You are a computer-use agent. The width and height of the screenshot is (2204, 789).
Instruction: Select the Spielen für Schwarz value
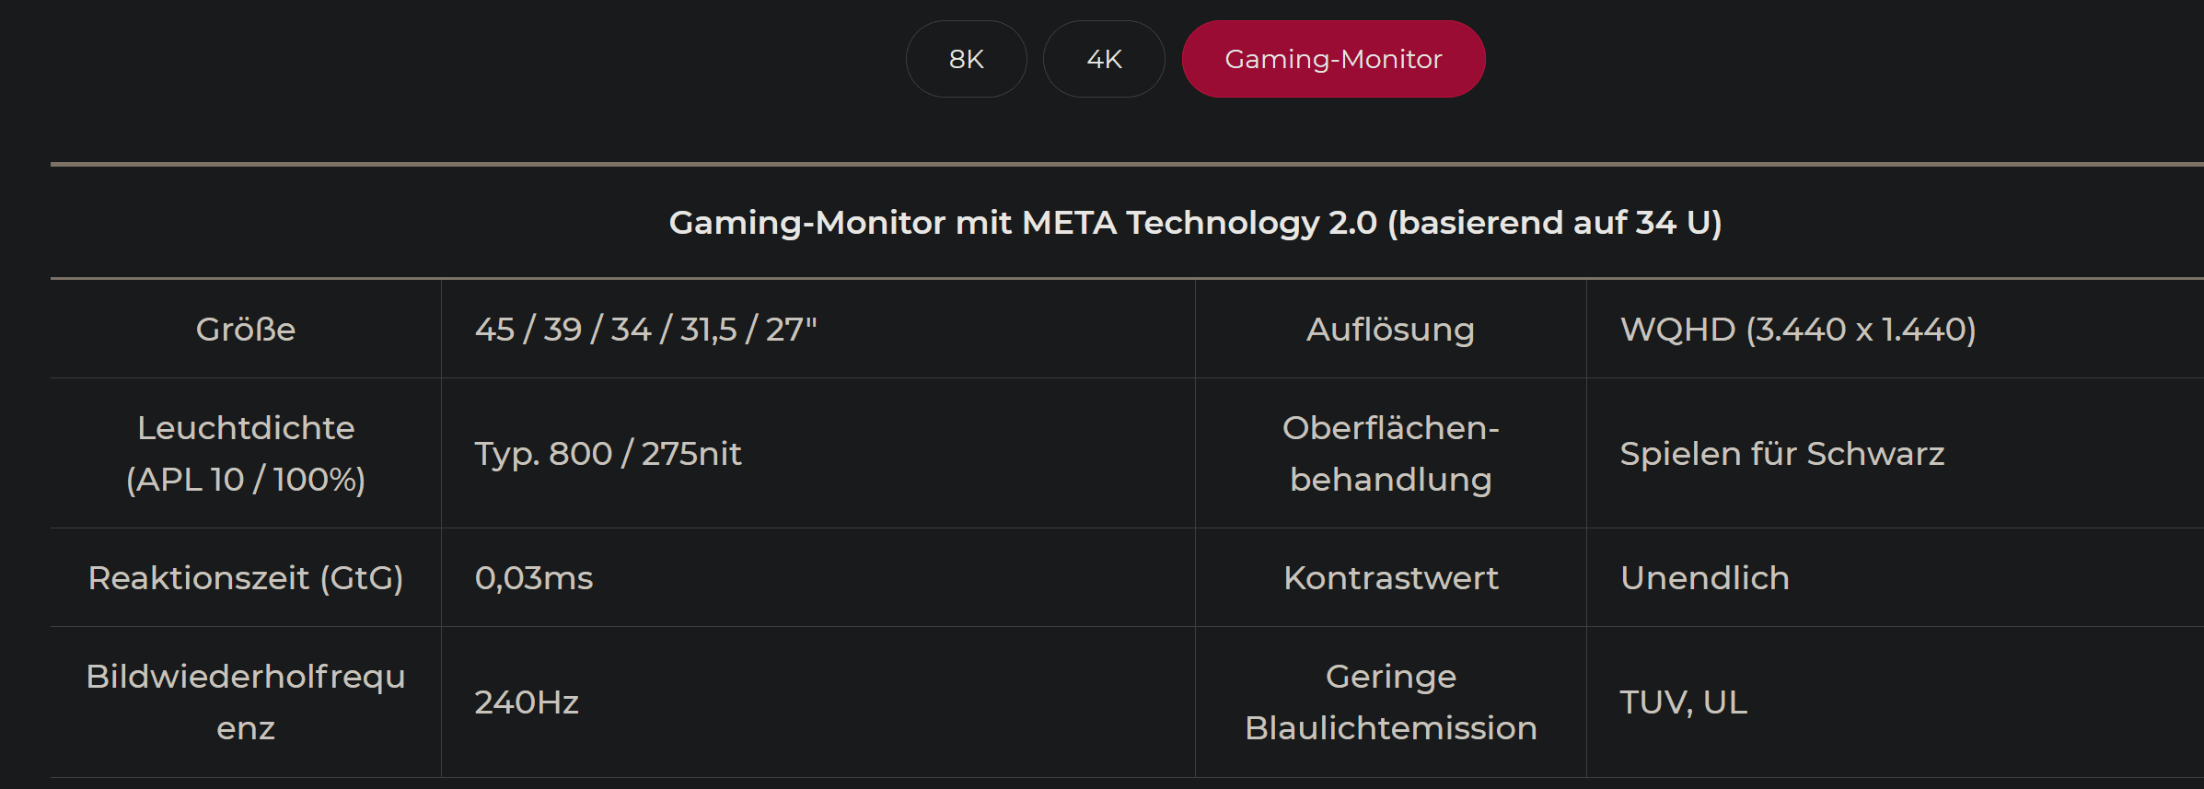click(1781, 453)
